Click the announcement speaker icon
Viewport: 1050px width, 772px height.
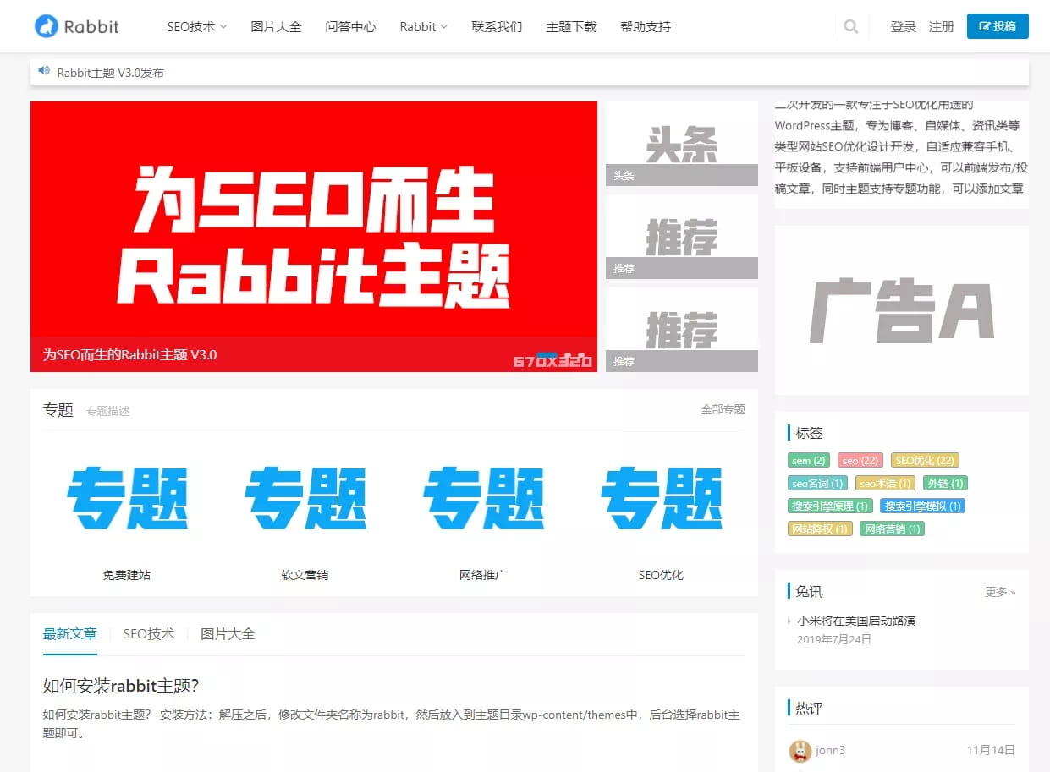(44, 71)
